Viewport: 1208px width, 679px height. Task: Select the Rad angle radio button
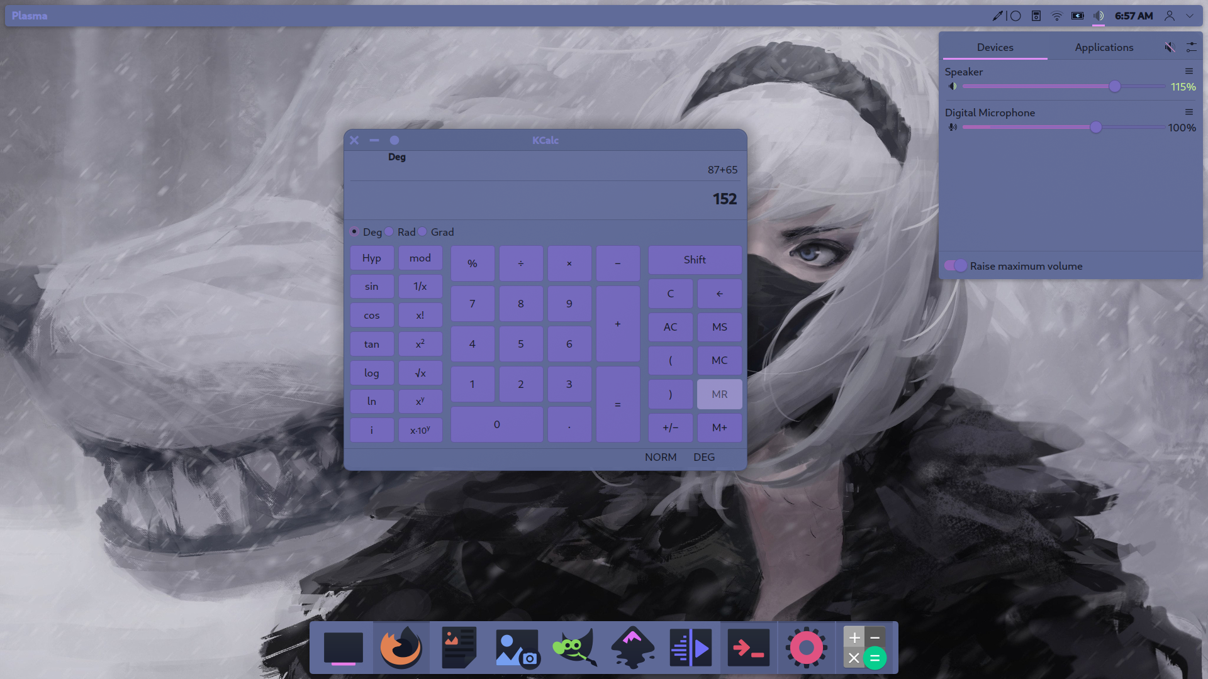[x=389, y=232]
